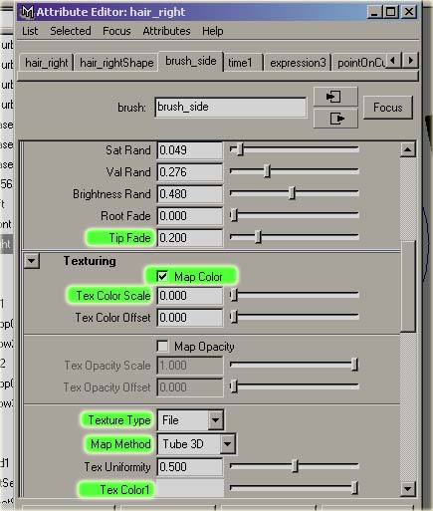Switch to the expression3 tab

[x=298, y=63]
